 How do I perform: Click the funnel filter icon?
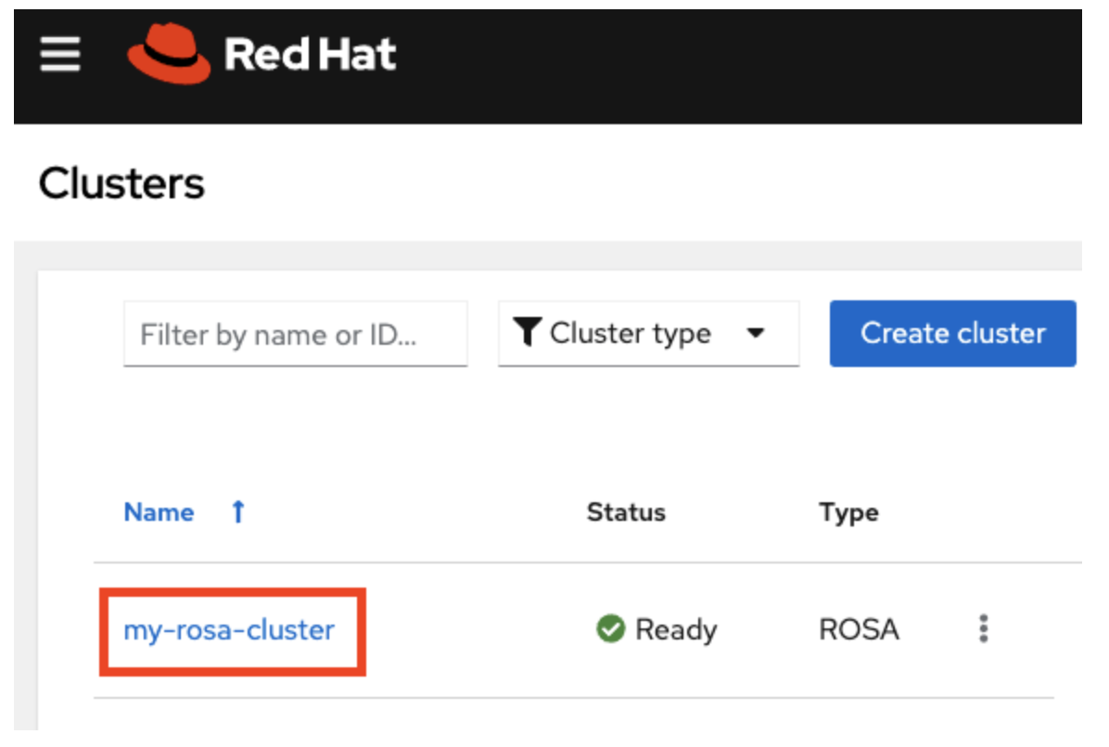point(528,333)
